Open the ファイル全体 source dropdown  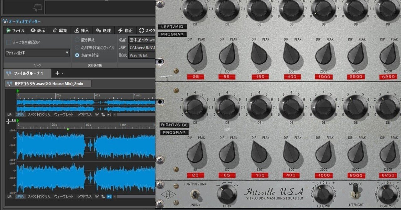[x=37, y=53]
